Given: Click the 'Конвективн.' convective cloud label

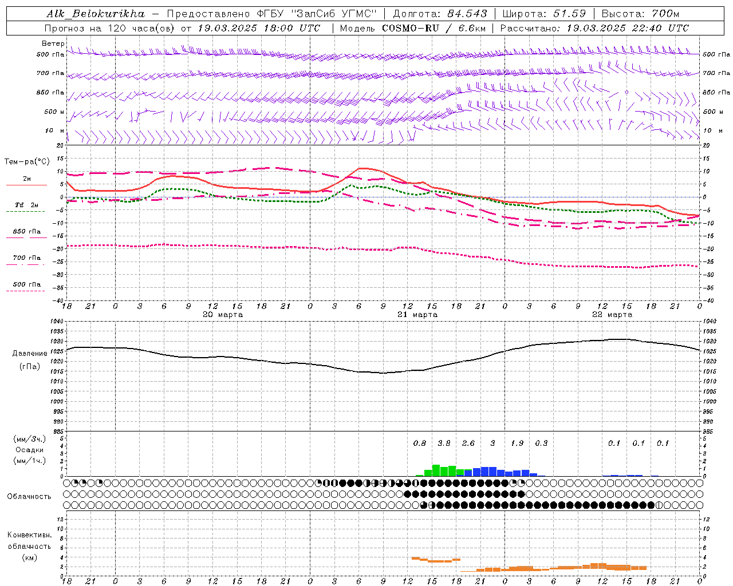Looking at the screenshot, I should tap(29, 536).
